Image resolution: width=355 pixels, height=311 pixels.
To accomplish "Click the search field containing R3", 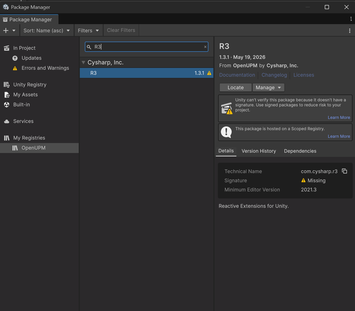I will click(146, 47).
